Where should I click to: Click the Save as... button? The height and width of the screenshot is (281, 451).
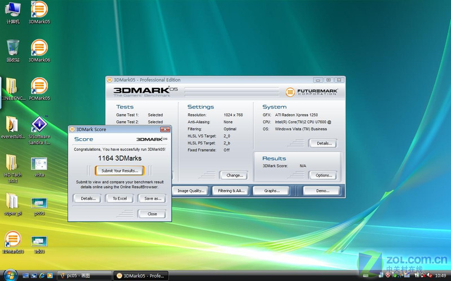click(x=152, y=198)
